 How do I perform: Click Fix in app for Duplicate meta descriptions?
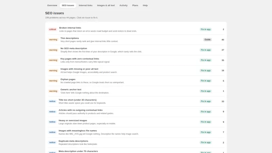[x=206, y=142]
